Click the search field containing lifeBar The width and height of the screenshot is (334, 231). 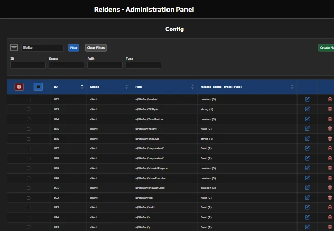tap(42, 48)
